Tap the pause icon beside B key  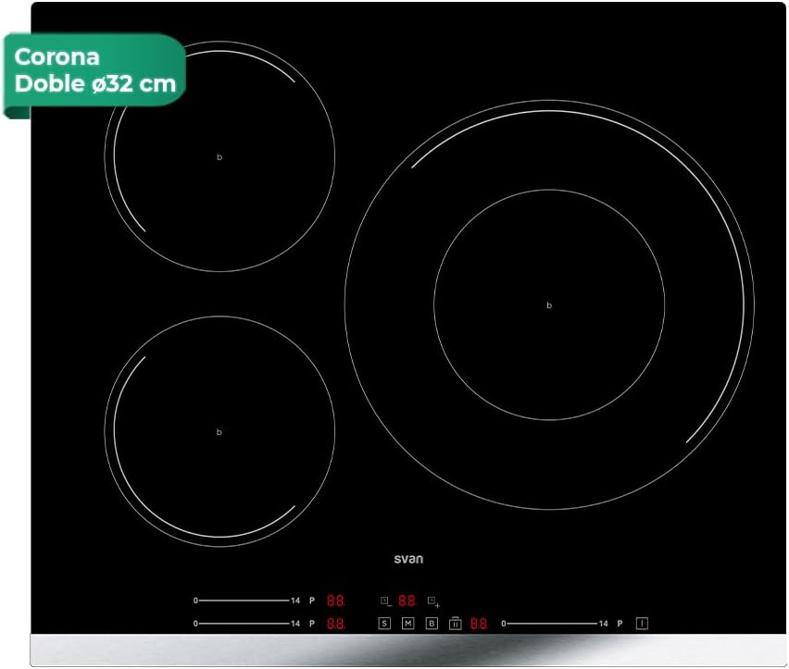(455, 624)
